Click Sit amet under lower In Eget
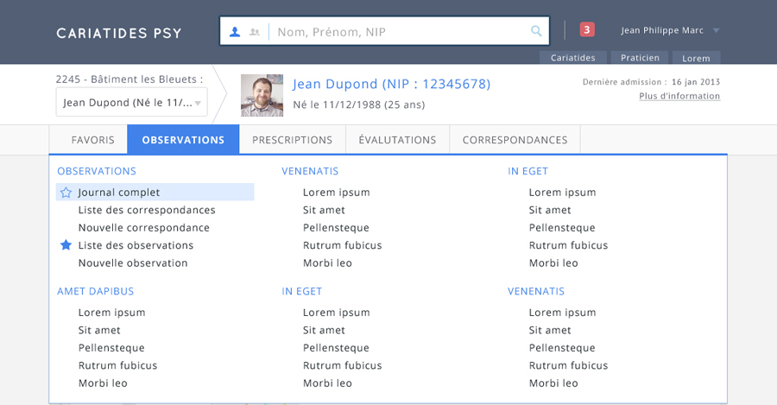The height and width of the screenshot is (405, 777). pyautogui.click(x=324, y=330)
